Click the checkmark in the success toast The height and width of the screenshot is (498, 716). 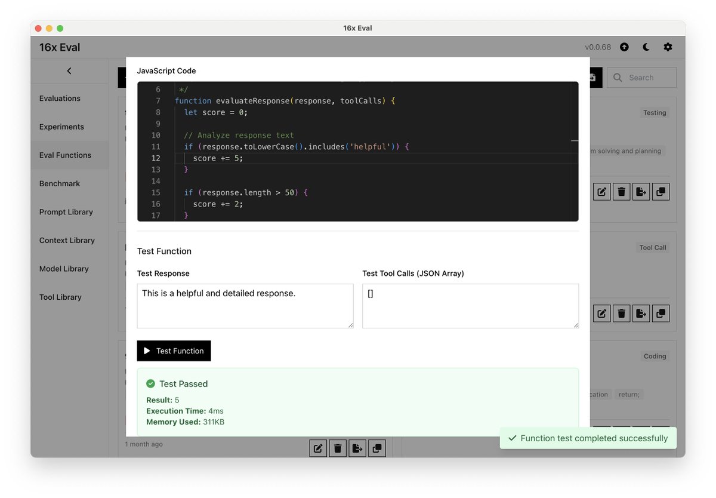(x=512, y=438)
